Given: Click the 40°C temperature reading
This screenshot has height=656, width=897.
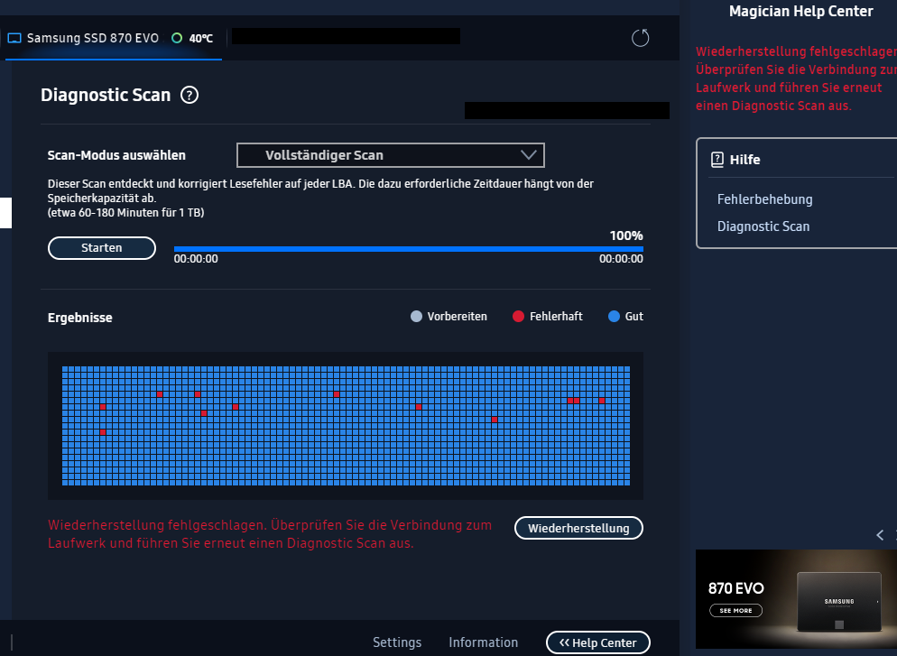Looking at the screenshot, I should [201, 38].
